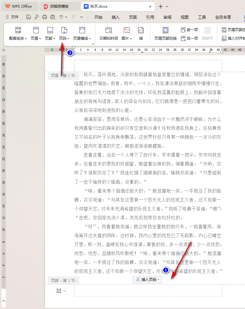Click the unsaved indicator dot on 秋天.docx tab
Image resolution: width=245 pixels, height=309 pixels.
pyautogui.click(x=150, y=6)
